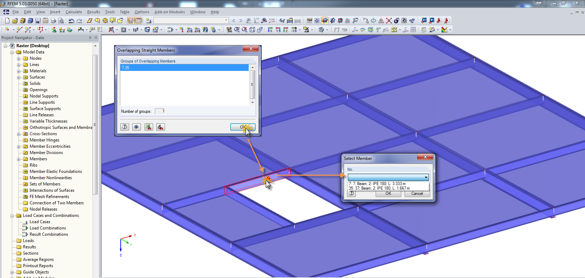Image resolution: width=585 pixels, height=278 pixels.
Task: Expand the Members tree item
Action: pyautogui.click(x=19, y=159)
